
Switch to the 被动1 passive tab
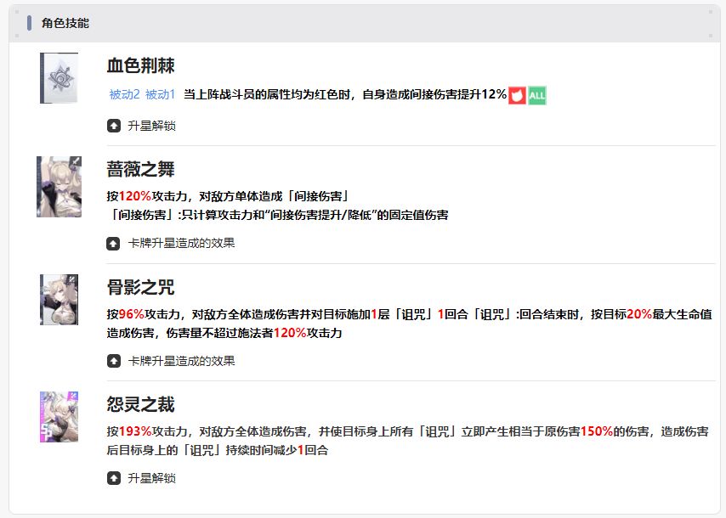tap(160, 95)
